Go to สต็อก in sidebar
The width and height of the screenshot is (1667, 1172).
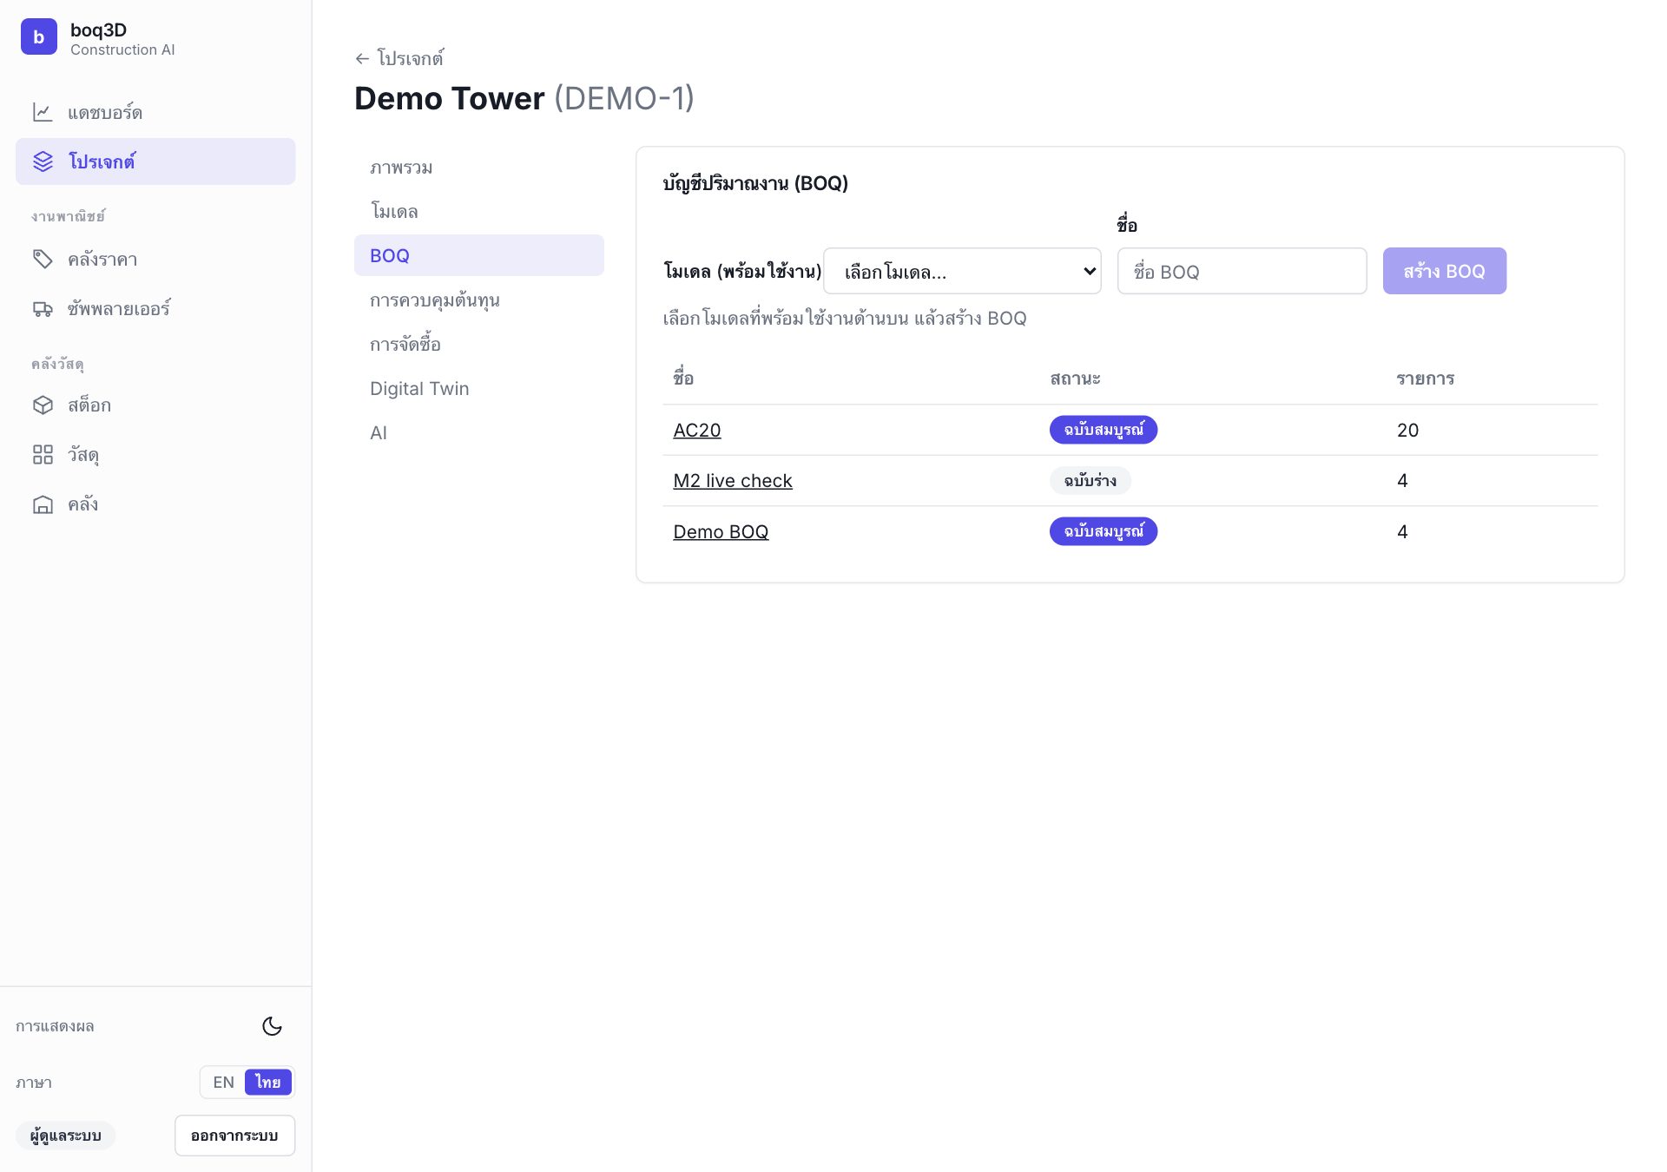[x=155, y=405]
